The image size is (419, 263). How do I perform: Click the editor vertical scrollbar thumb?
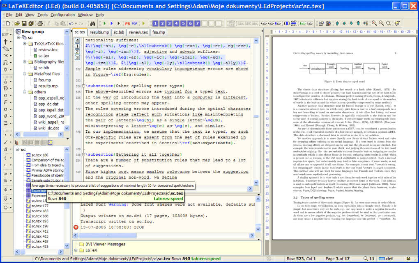pos(256,116)
